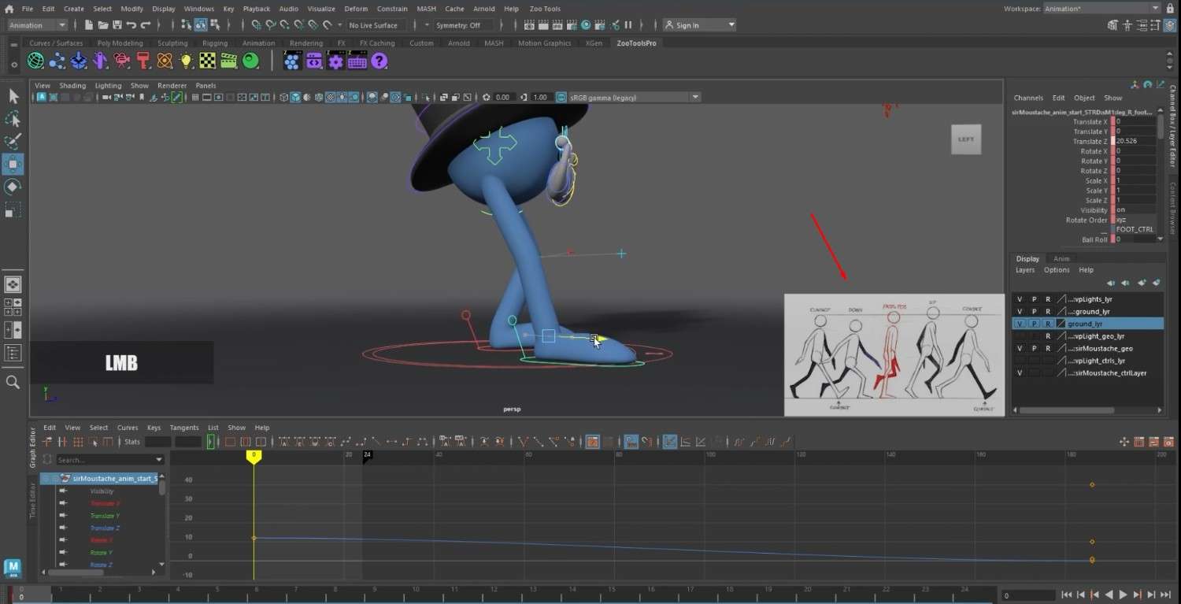
Task: Select the Lasso select tool
Action: (x=13, y=119)
